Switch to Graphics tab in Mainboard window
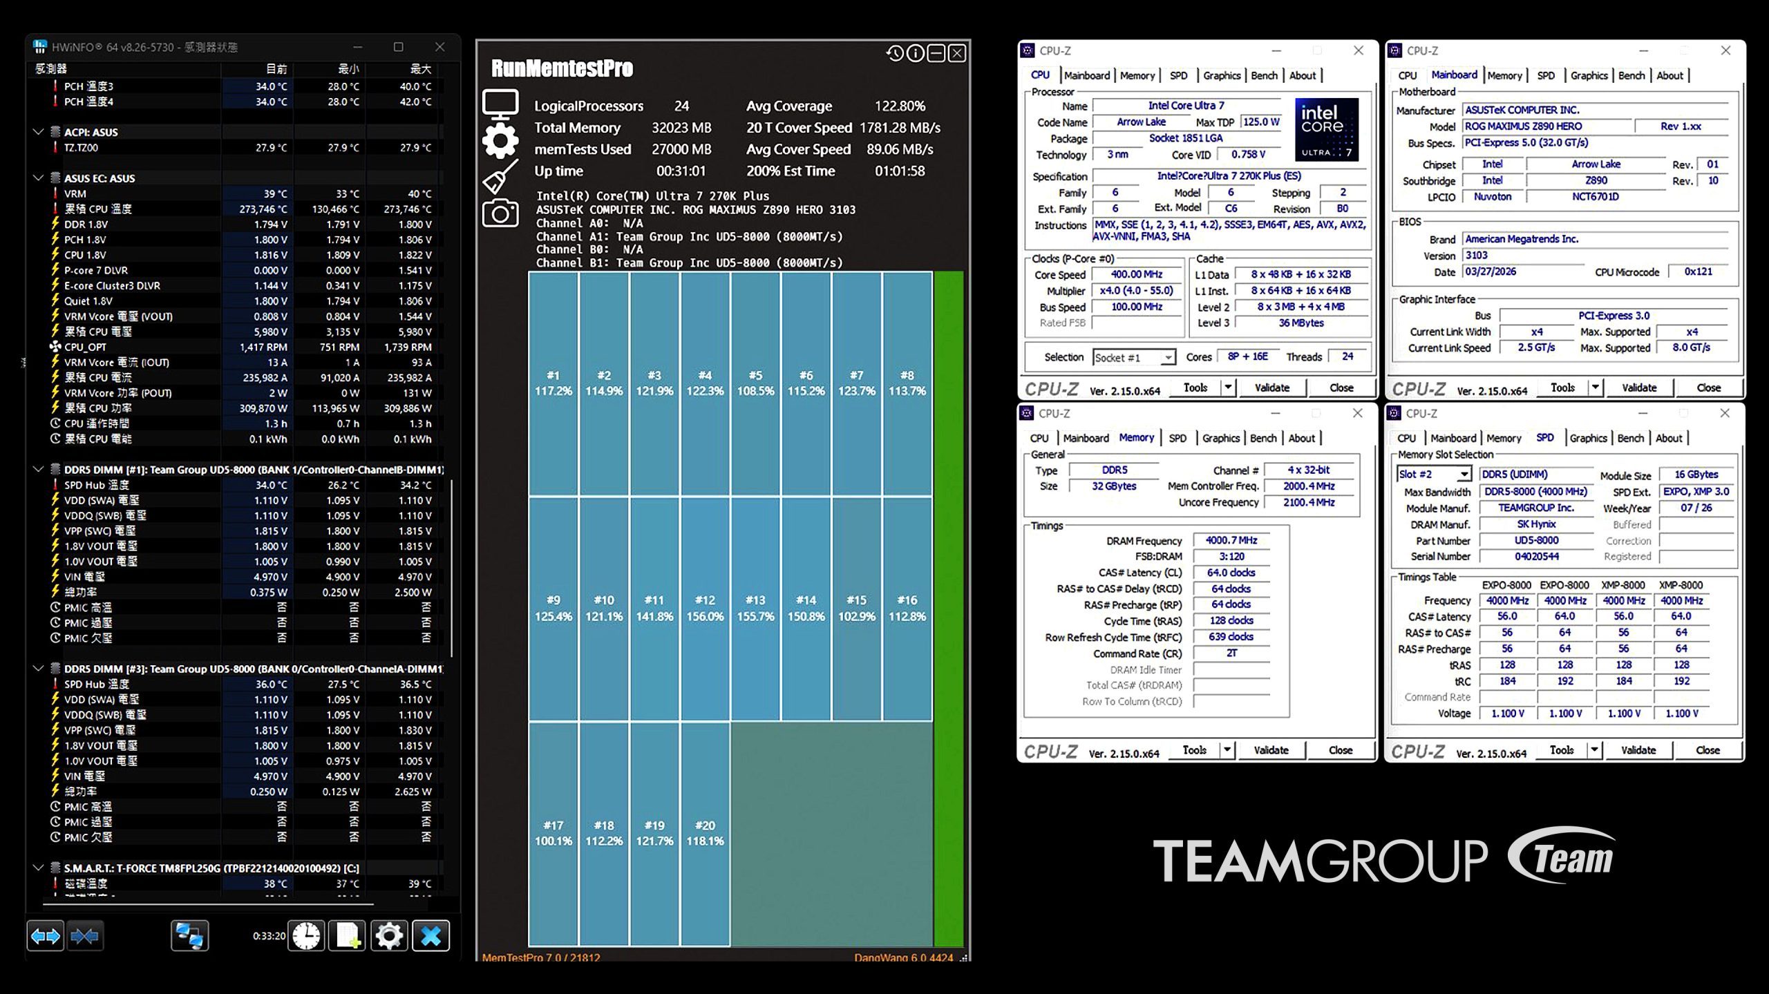 point(1589,75)
